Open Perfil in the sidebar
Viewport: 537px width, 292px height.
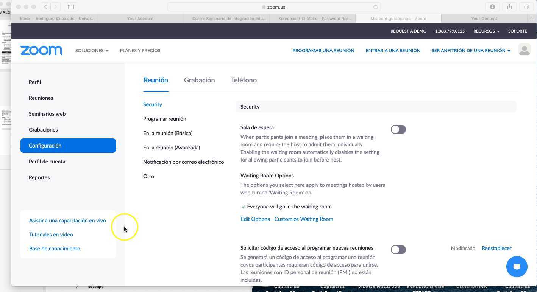35,82
